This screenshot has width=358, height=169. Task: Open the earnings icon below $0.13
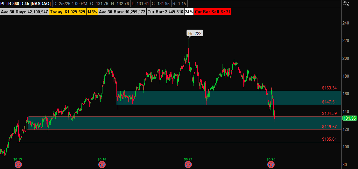(18, 164)
